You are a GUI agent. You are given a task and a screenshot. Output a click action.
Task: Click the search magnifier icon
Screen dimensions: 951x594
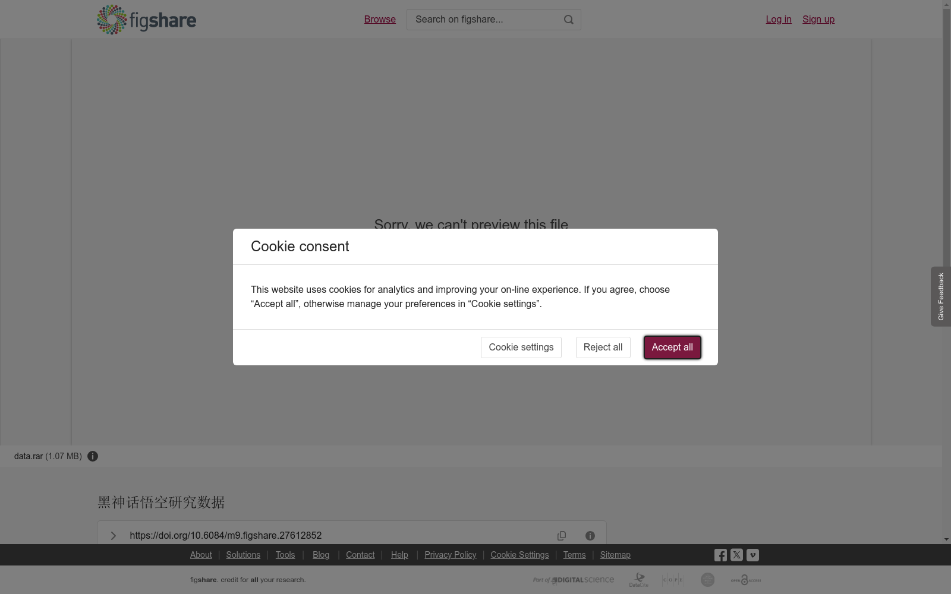(569, 20)
